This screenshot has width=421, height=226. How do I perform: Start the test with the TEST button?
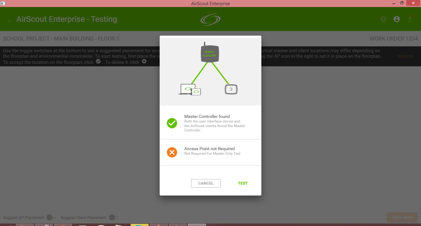point(243,183)
